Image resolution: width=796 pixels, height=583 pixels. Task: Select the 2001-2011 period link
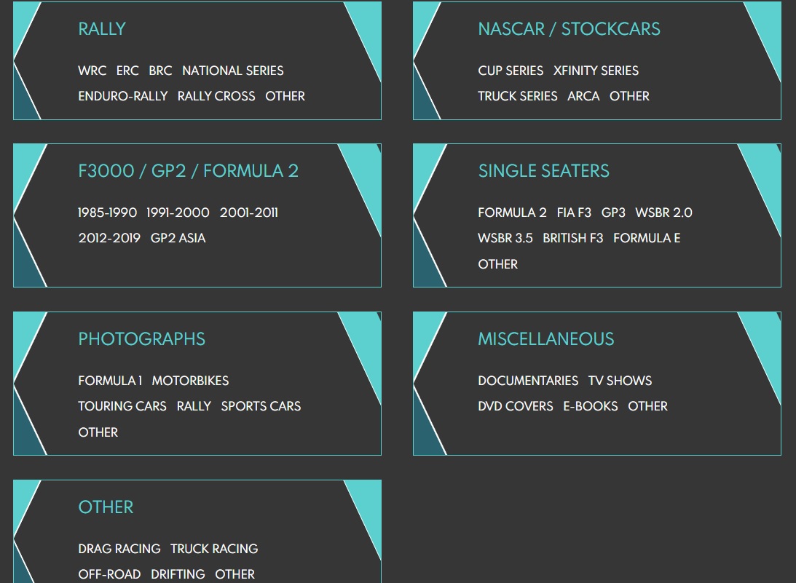pyautogui.click(x=249, y=213)
